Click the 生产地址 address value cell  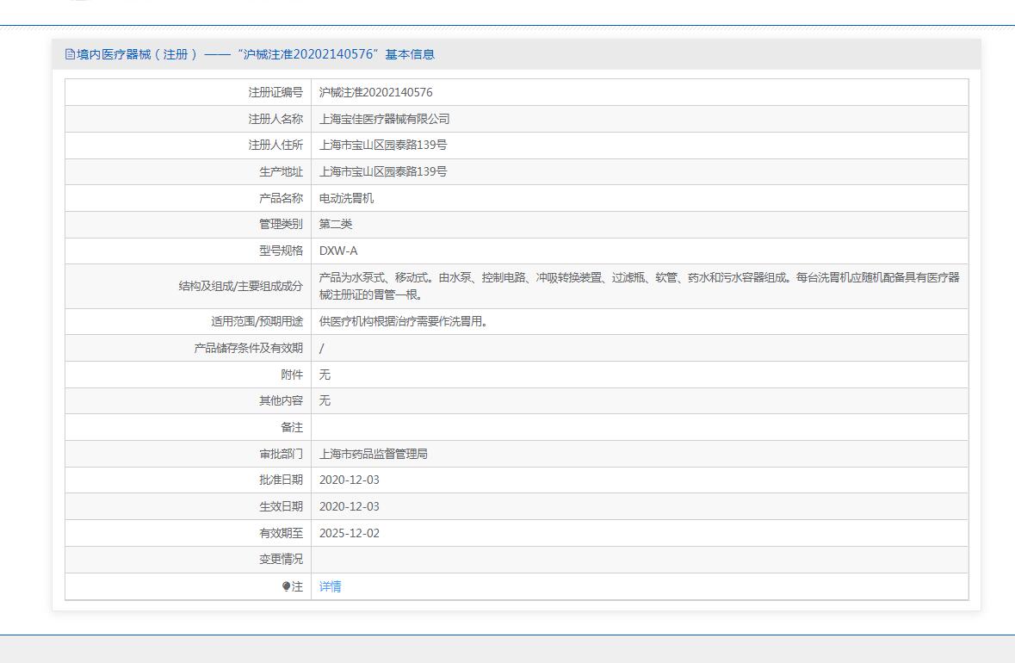click(x=640, y=171)
